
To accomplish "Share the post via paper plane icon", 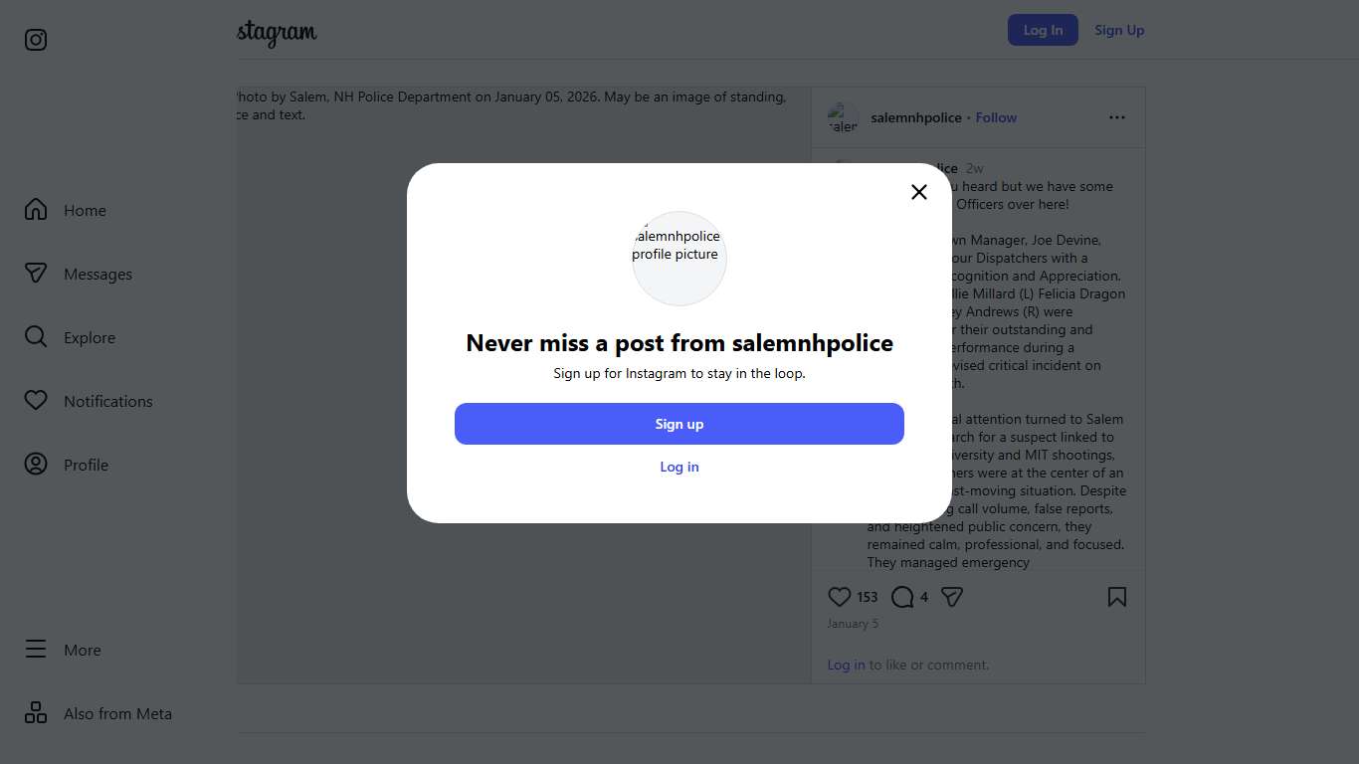I will [952, 597].
